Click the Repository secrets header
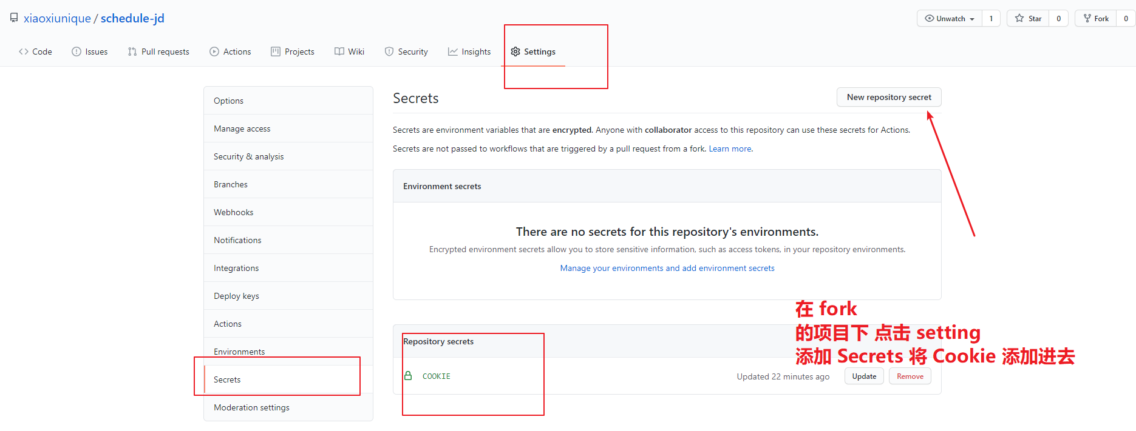Screen dimensions: 1136x431 (438, 341)
